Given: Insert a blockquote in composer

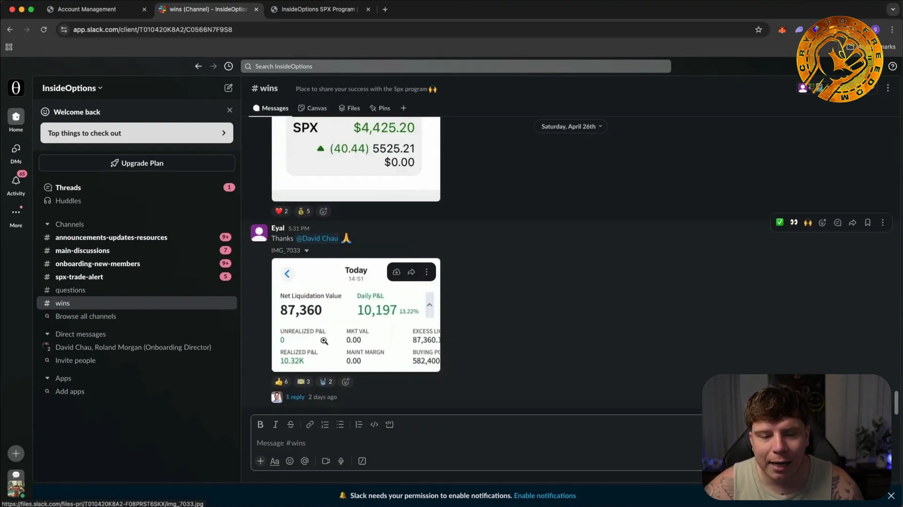Looking at the screenshot, I should point(359,424).
